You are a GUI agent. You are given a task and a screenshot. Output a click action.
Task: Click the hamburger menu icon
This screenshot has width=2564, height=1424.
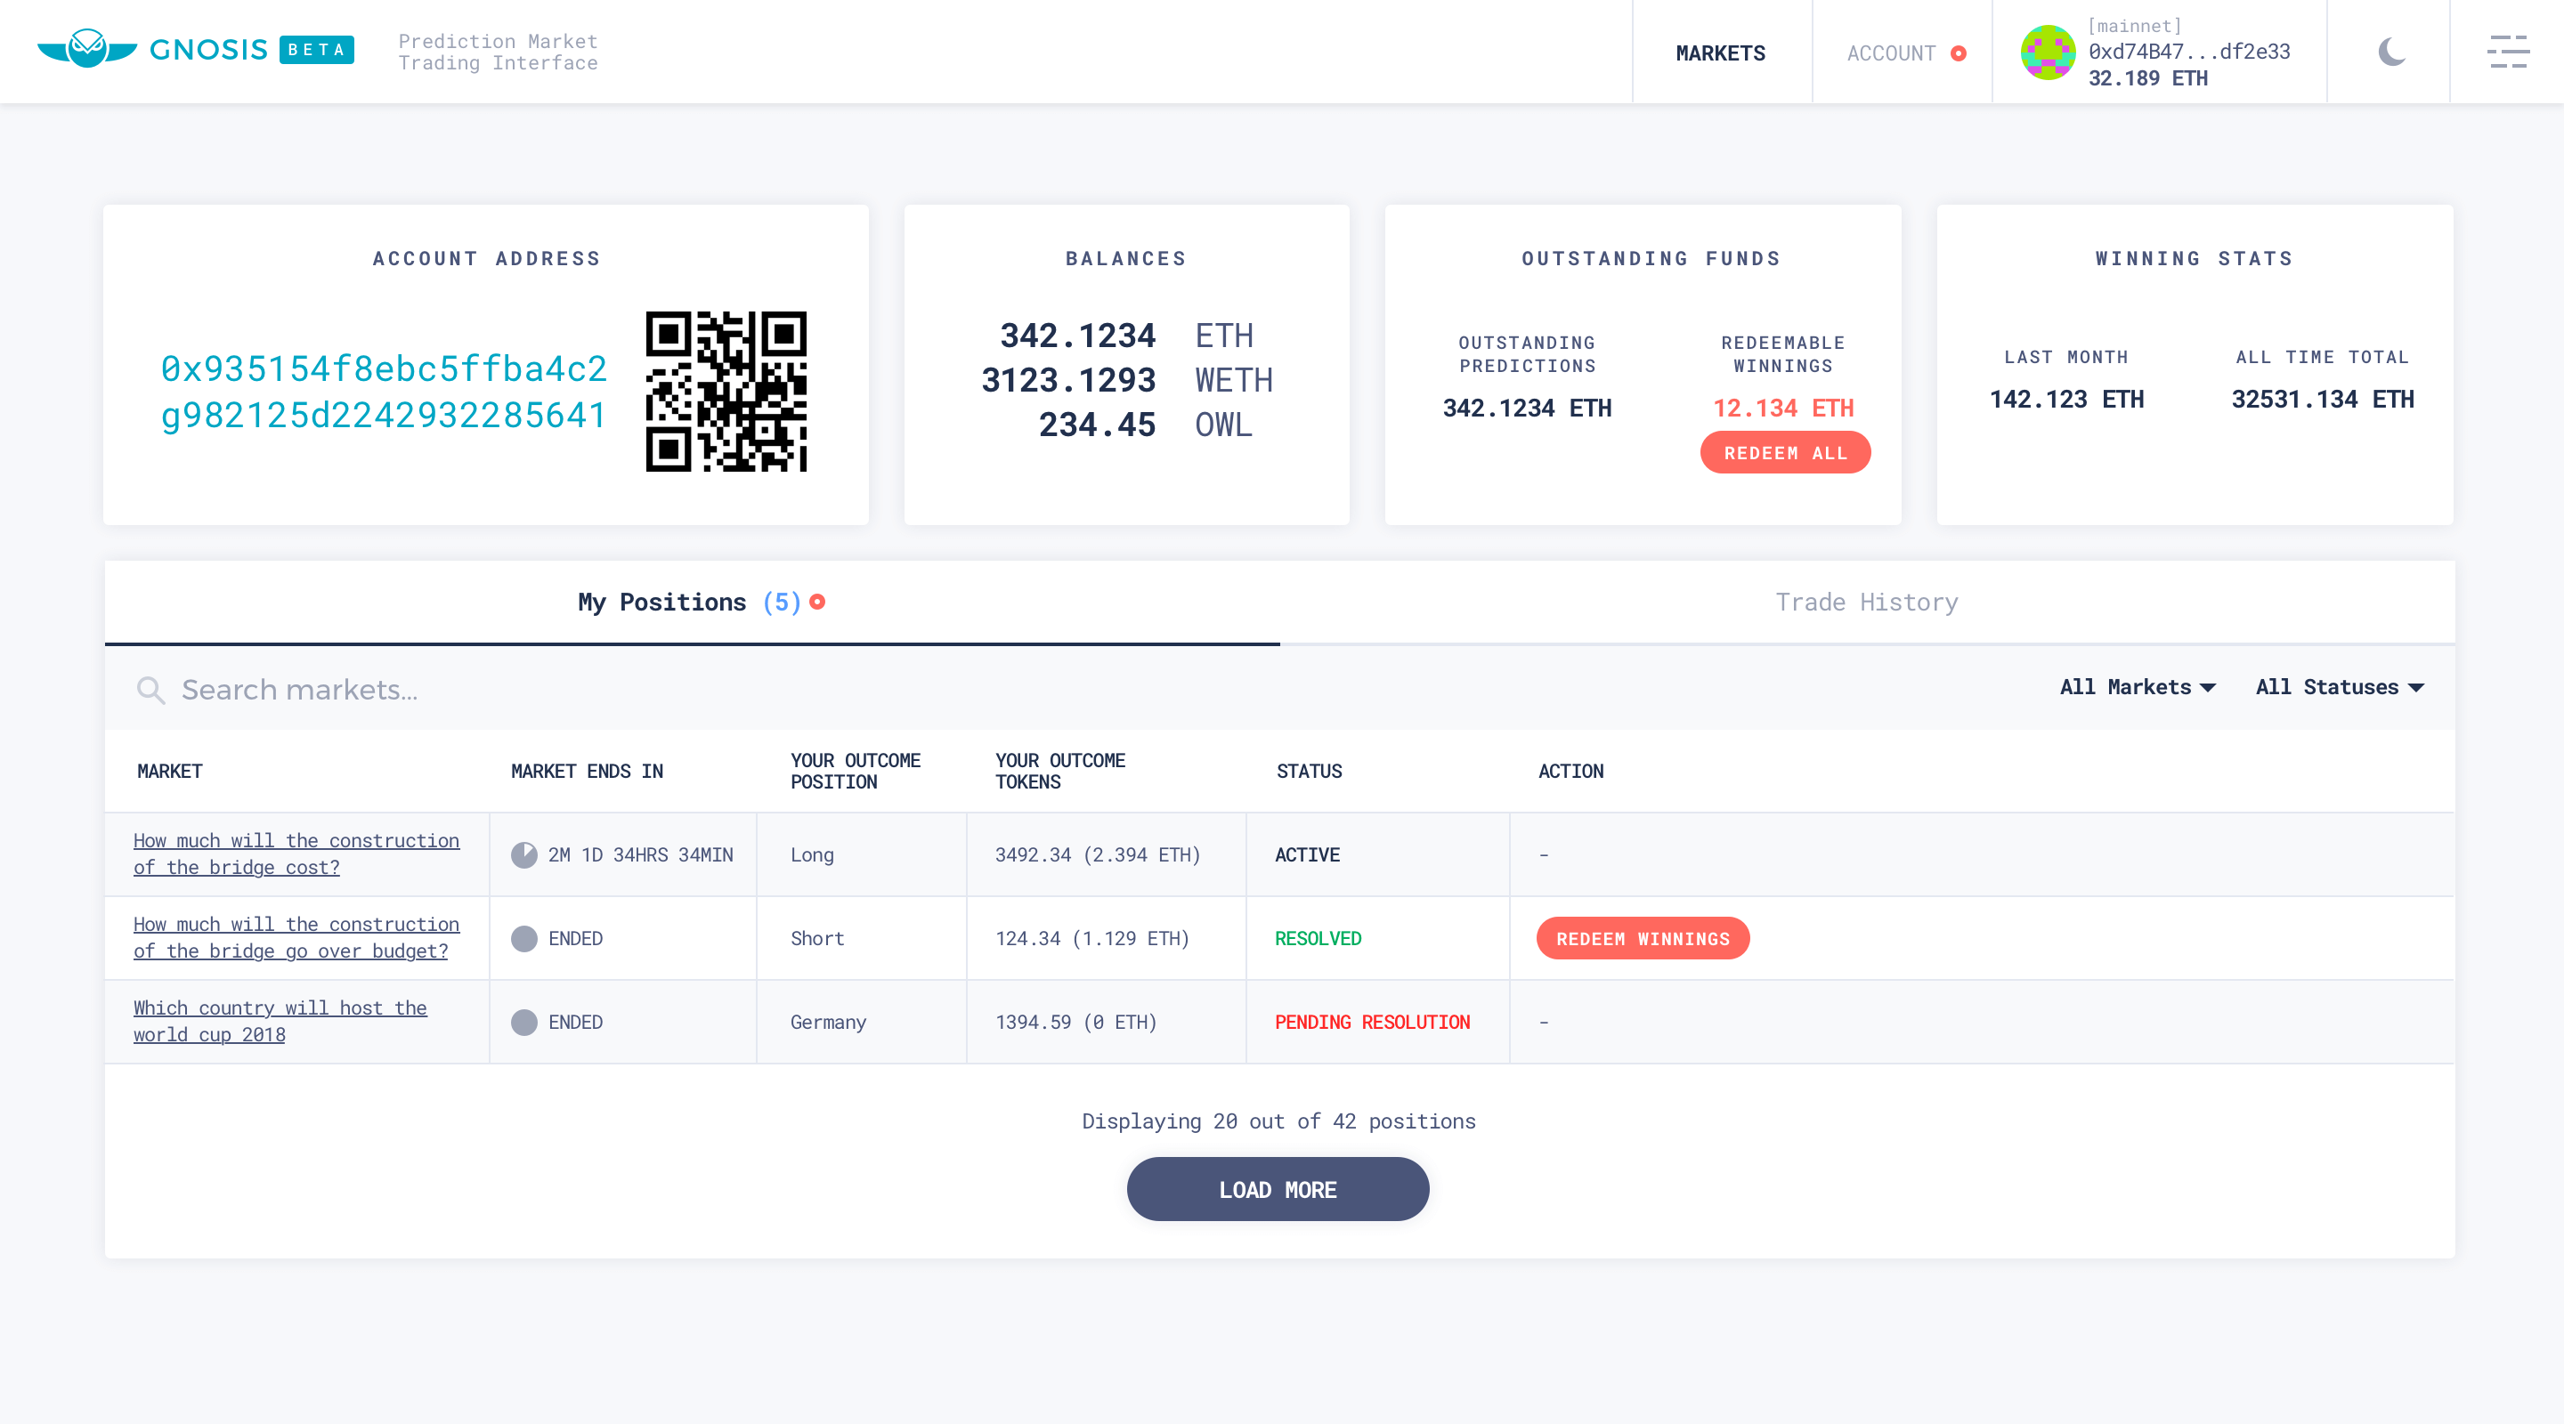[2508, 51]
